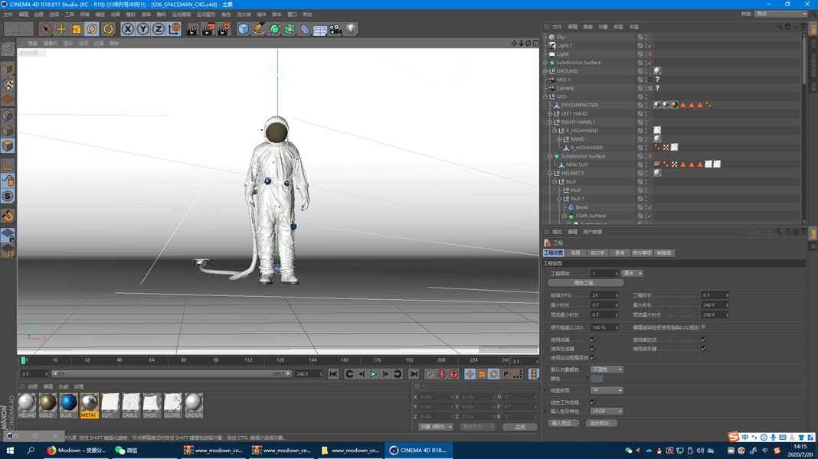
Task: Add a Cube primitive object
Action: click(244, 29)
